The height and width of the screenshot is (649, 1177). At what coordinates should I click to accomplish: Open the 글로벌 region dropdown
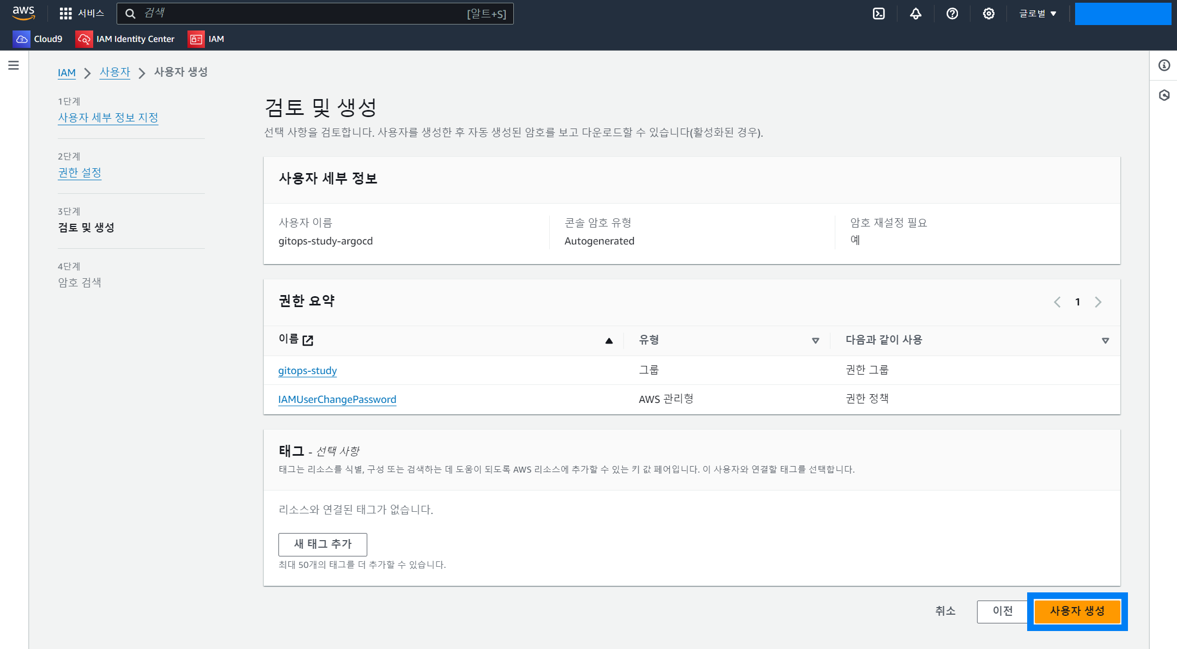pyautogui.click(x=1038, y=14)
